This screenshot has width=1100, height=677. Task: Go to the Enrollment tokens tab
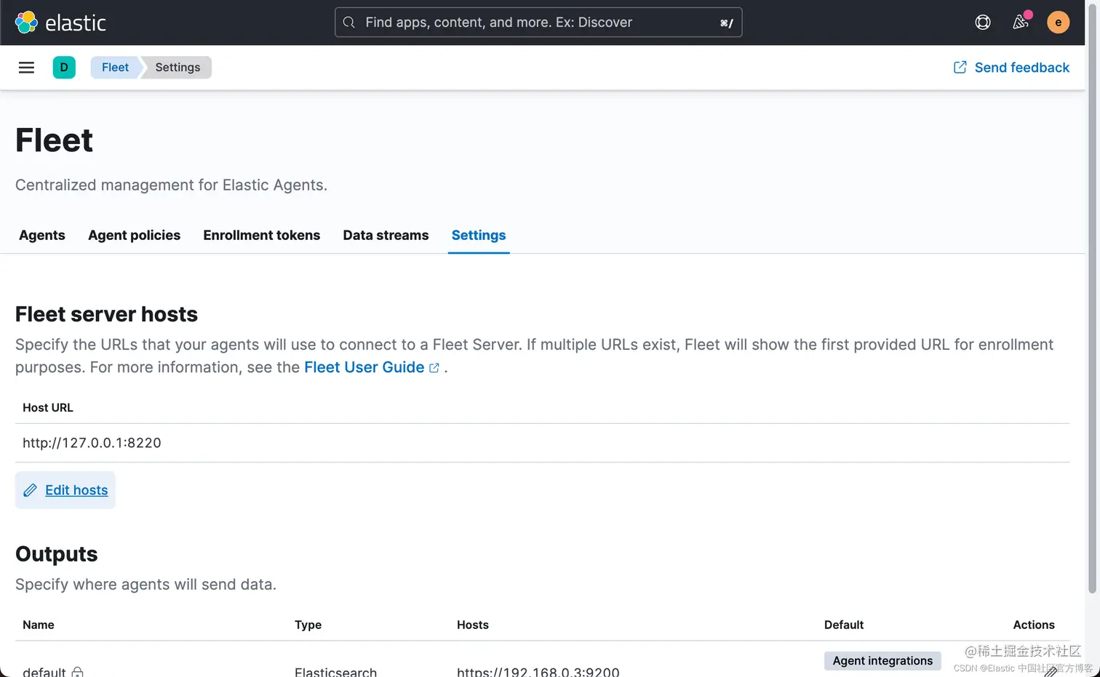(261, 235)
